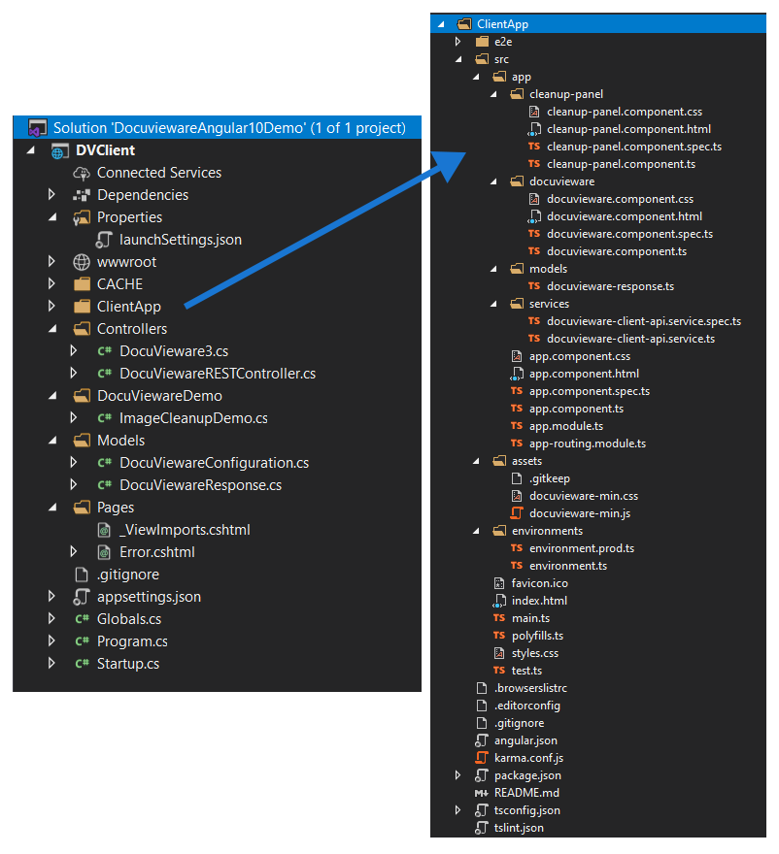The width and height of the screenshot is (779, 854).
Task: Expand the CACHE folder arrow
Action: click(51, 284)
